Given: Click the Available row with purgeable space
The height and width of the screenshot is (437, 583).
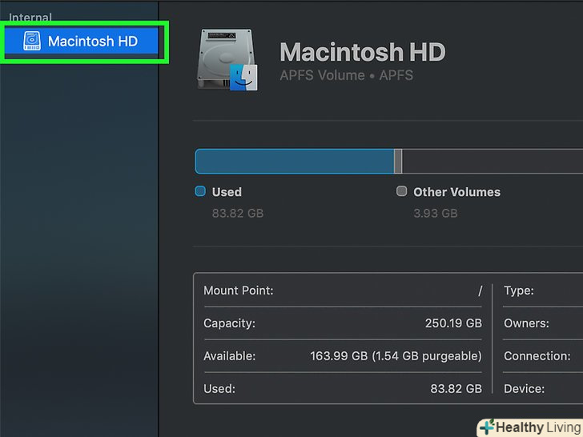Looking at the screenshot, I should tap(343, 355).
